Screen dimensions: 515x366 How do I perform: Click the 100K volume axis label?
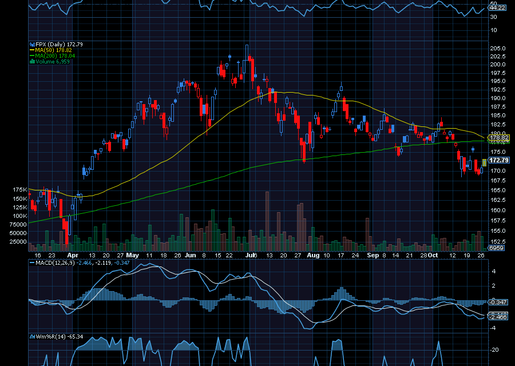(19, 216)
